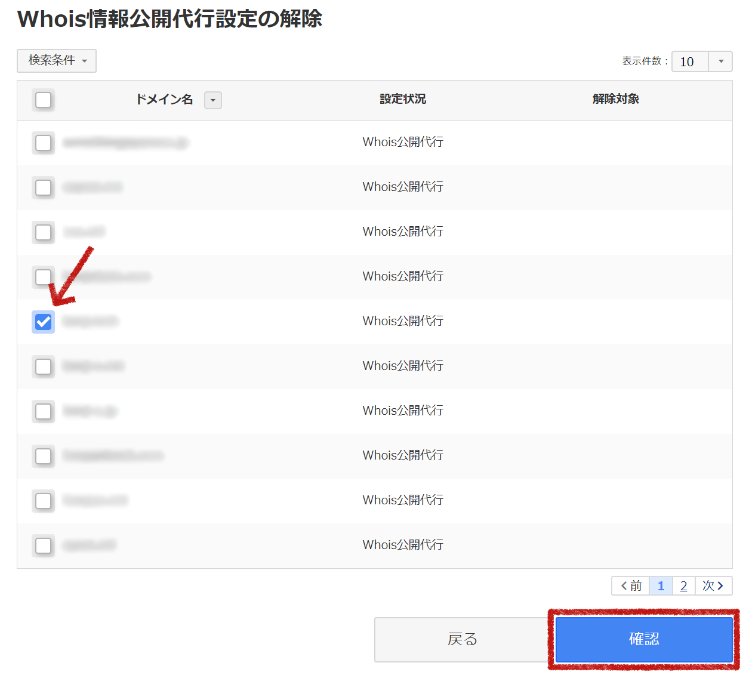Click the 次 next page button
Viewport: 746px width, 675px height.
713,586
